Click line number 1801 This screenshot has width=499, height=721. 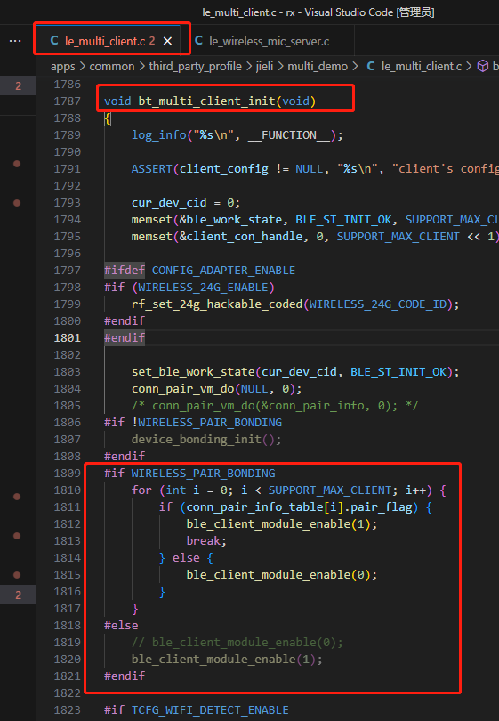click(67, 338)
